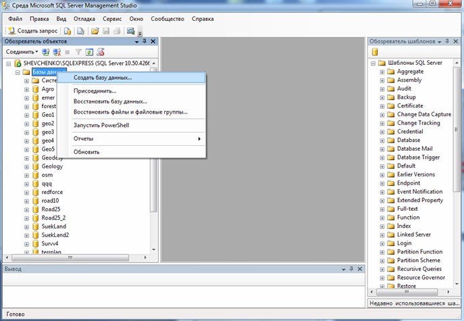Select the Geology database in tree
Screen dimensions: 464x321
[51, 166]
